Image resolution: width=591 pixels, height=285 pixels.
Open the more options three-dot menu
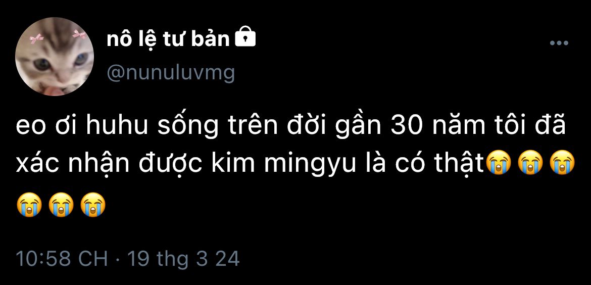pos(559,43)
